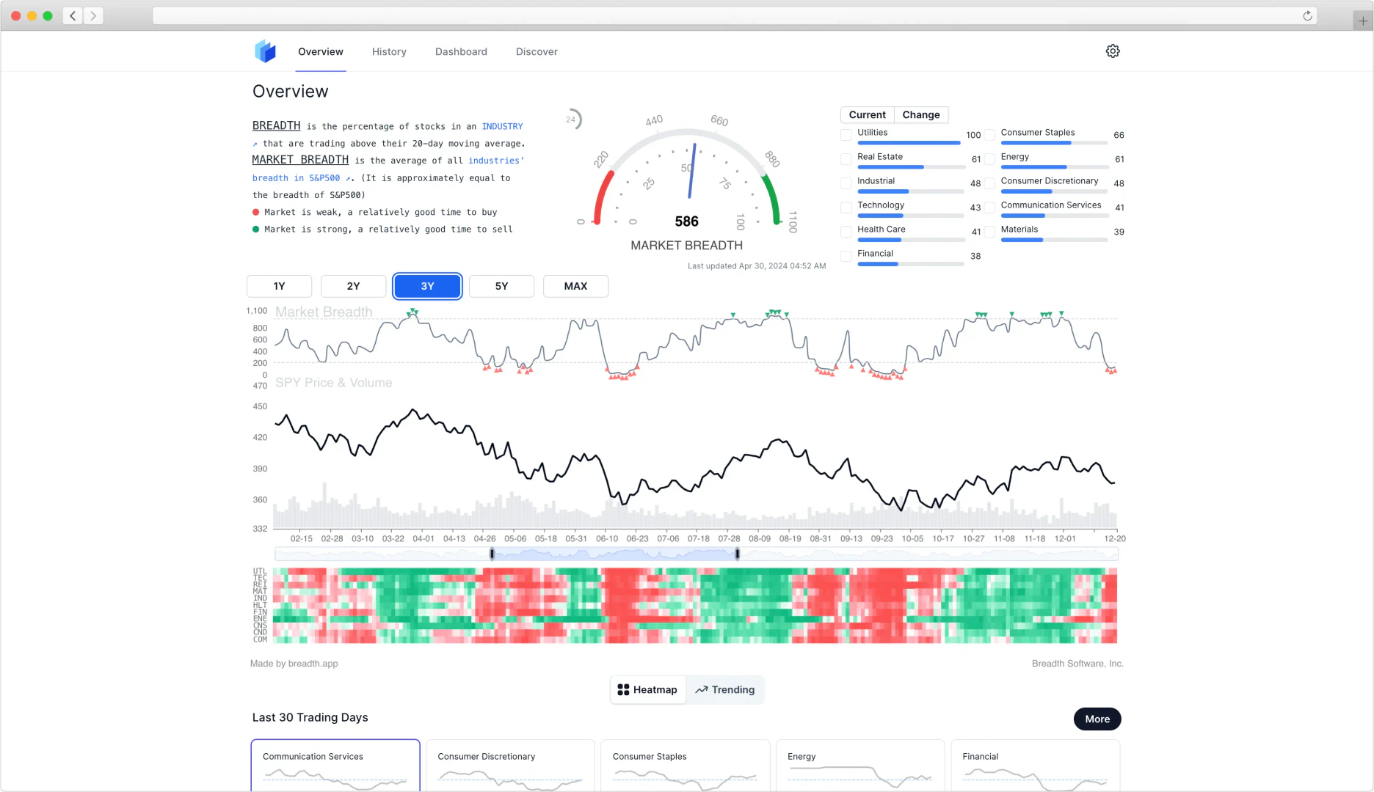Open the History tab
Viewport: 1374px width, 792px height.
pyautogui.click(x=389, y=52)
